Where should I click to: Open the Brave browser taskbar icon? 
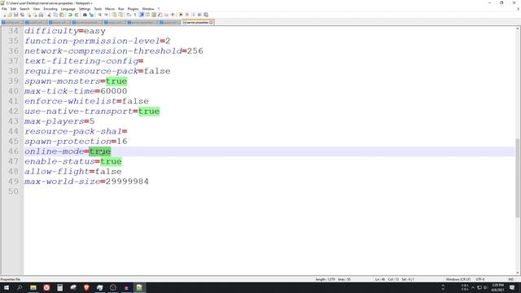86,287
